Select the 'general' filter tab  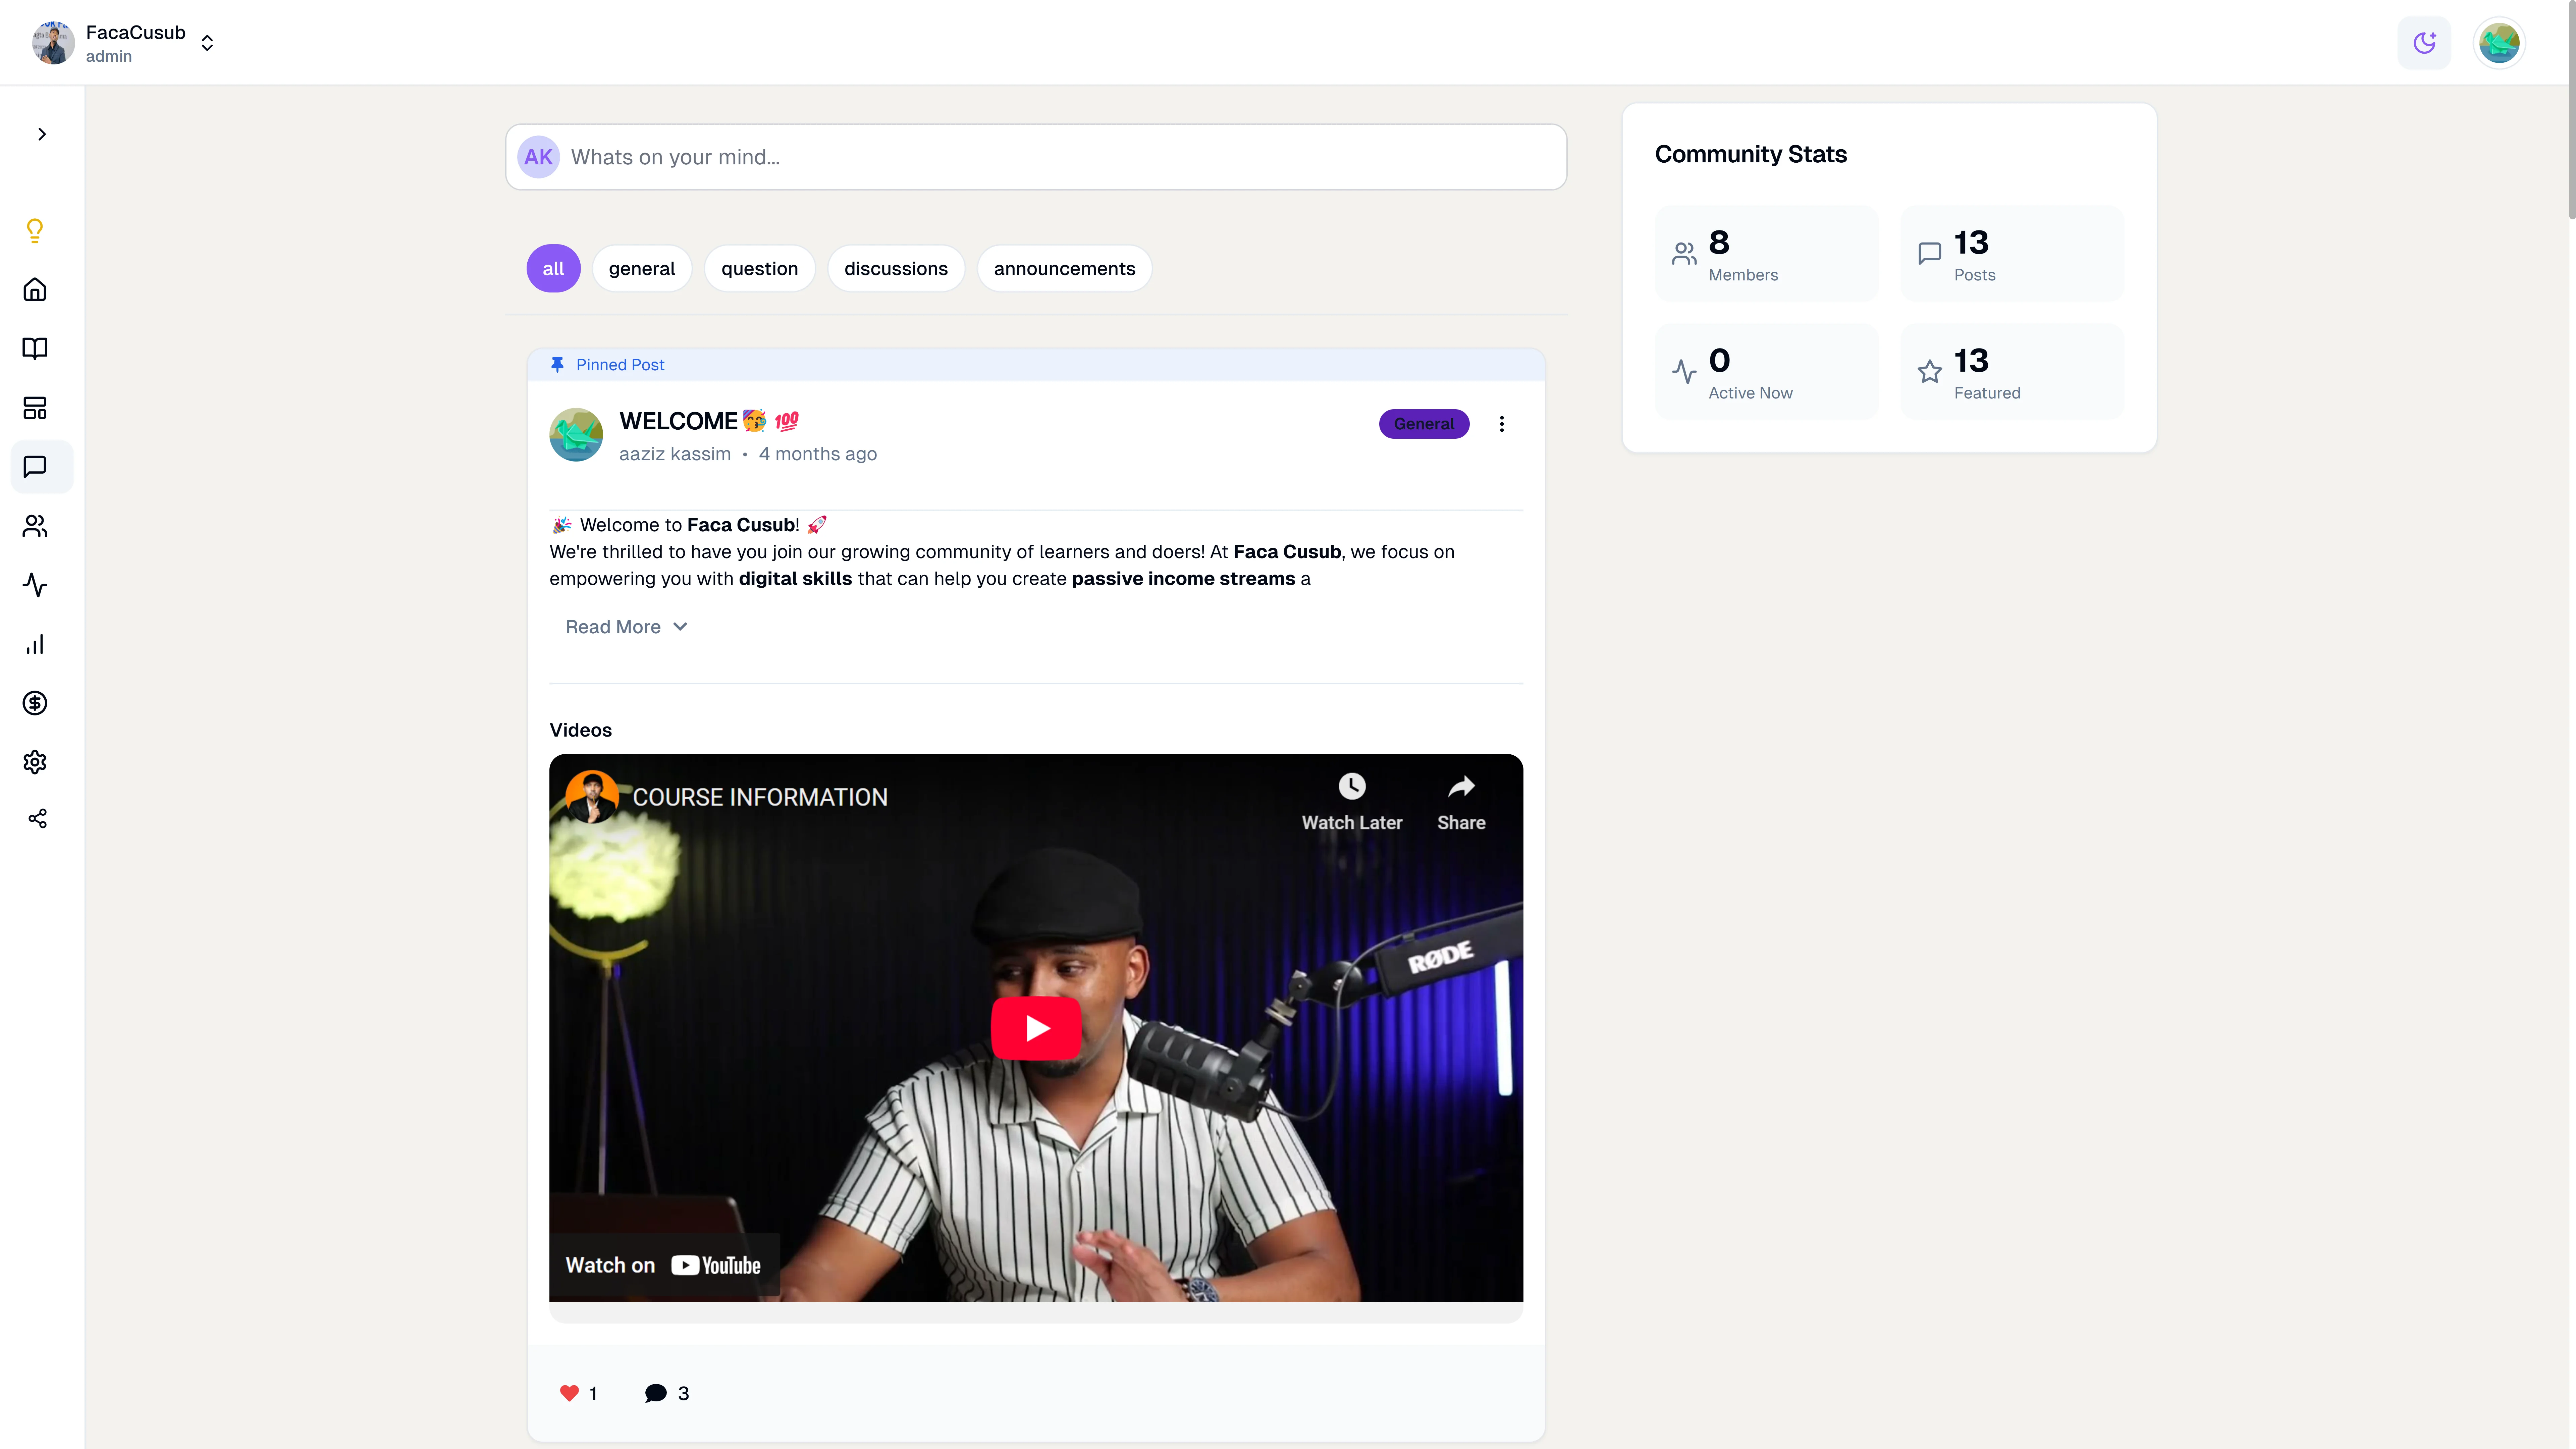click(642, 268)
